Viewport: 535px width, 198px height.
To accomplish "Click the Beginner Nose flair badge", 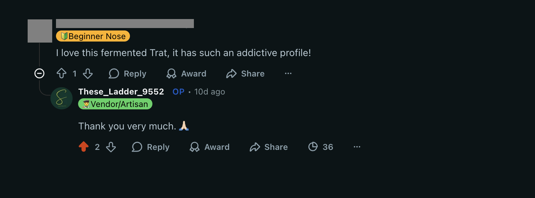I will [93, 36].
